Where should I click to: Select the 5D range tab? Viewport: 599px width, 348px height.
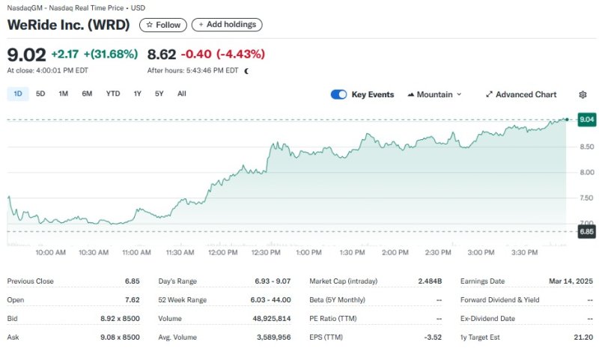coord(40,94)
